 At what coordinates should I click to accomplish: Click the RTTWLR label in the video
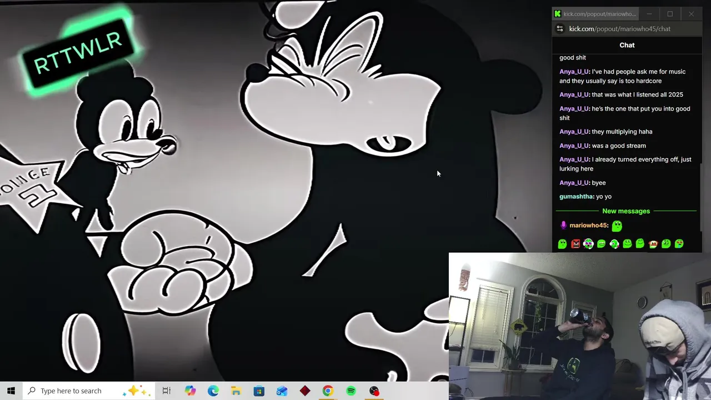tap(78, 54)
